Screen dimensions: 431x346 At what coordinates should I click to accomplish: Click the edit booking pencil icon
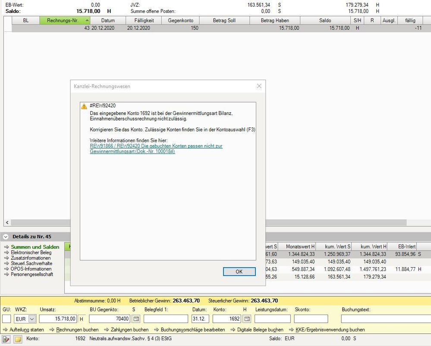(x=6, y=339)
